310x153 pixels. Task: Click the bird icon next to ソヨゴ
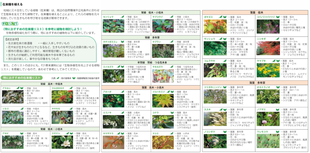tap(22, 109)
